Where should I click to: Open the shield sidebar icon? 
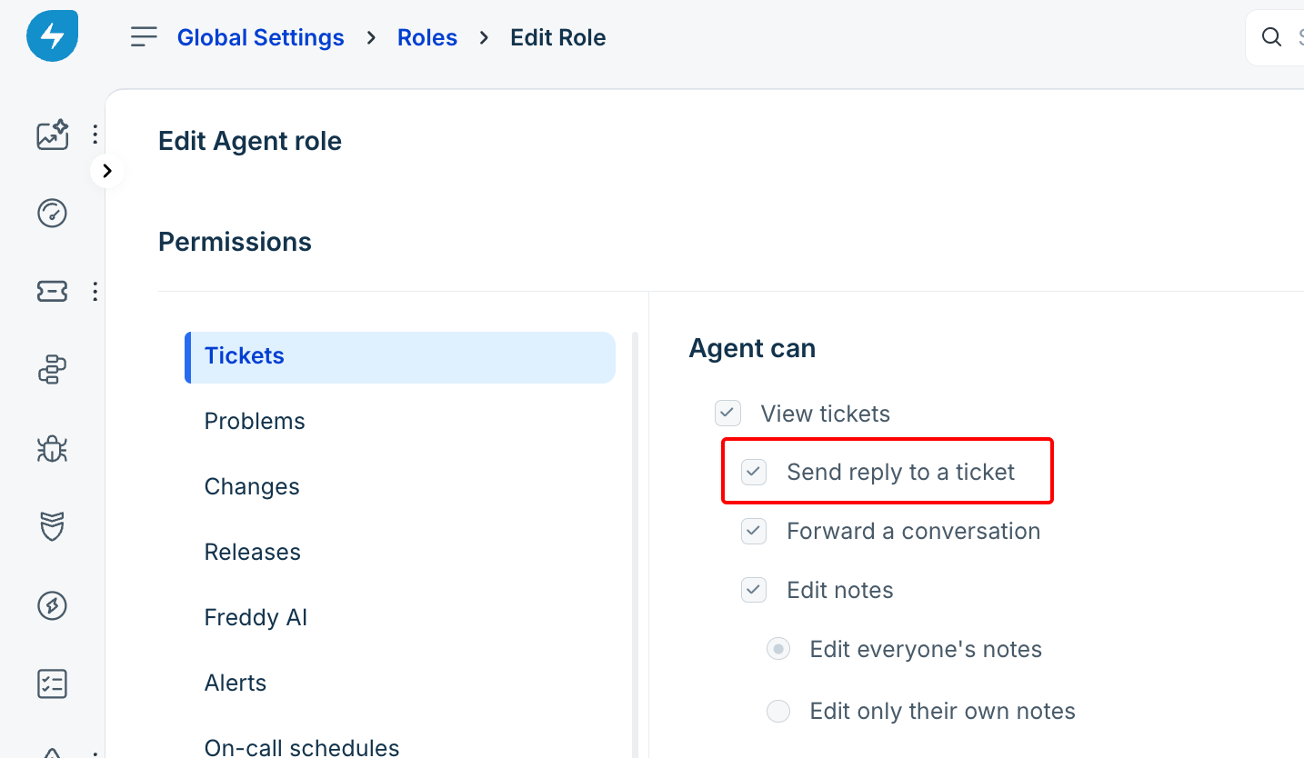click(x=52, y=526)
